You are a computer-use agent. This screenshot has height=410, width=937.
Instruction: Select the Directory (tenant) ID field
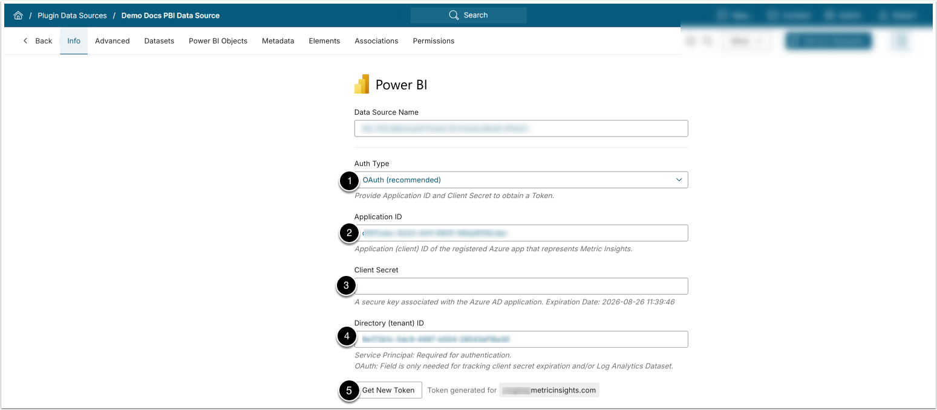point(521,339)
